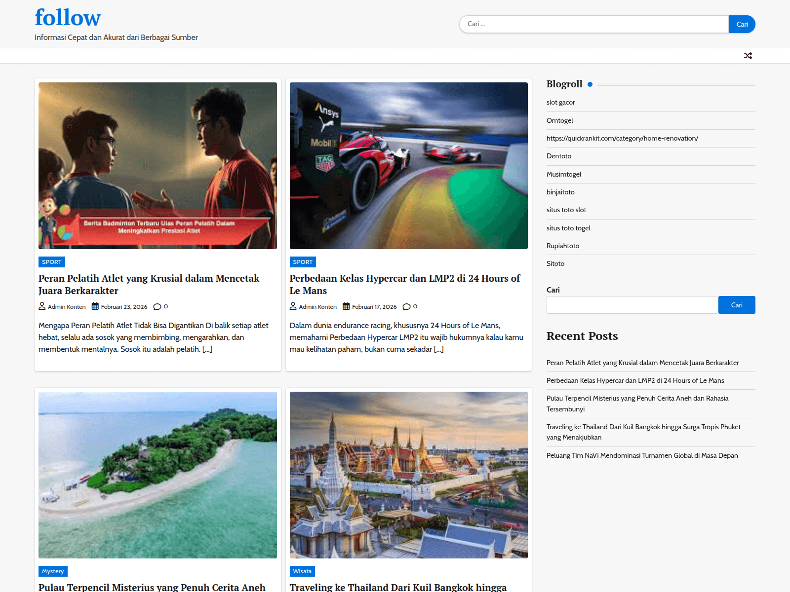Open Traveling ke Thailand post title
This screenshot has height=592, width=790.
398,587
